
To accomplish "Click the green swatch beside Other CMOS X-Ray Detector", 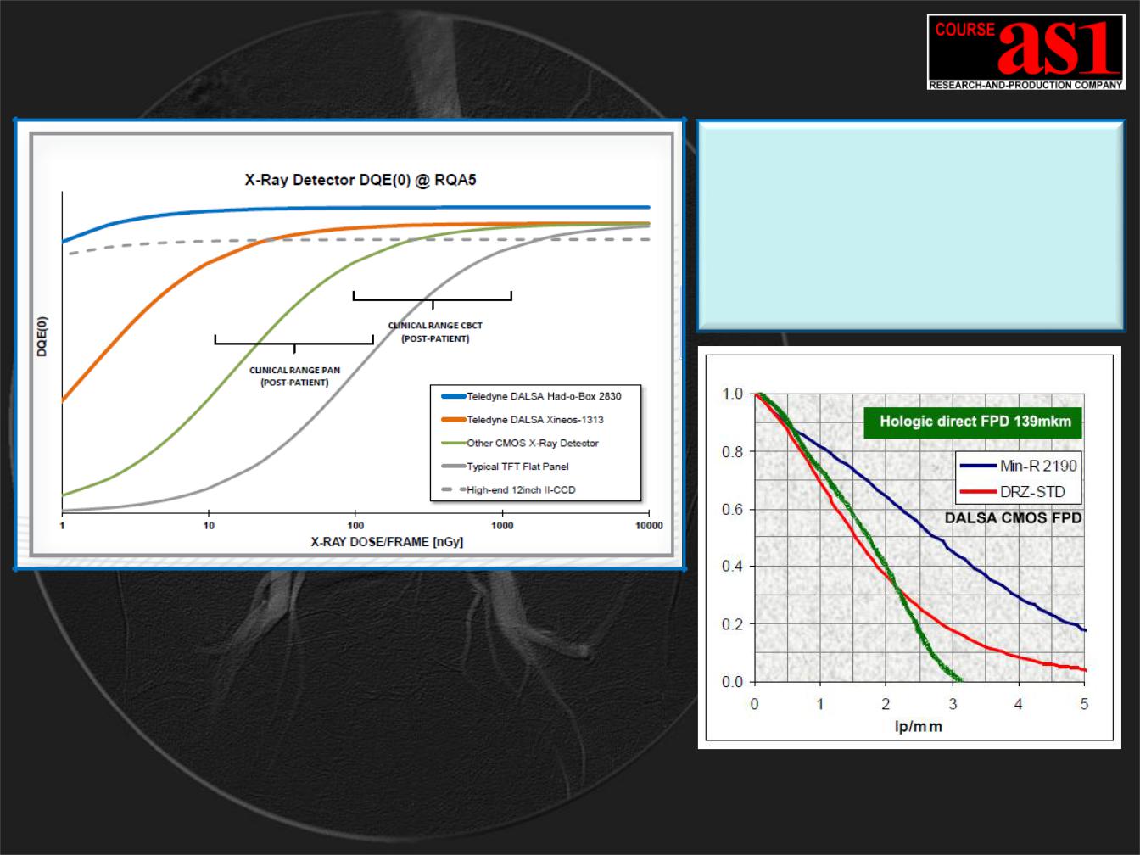I will coord(454,443).
